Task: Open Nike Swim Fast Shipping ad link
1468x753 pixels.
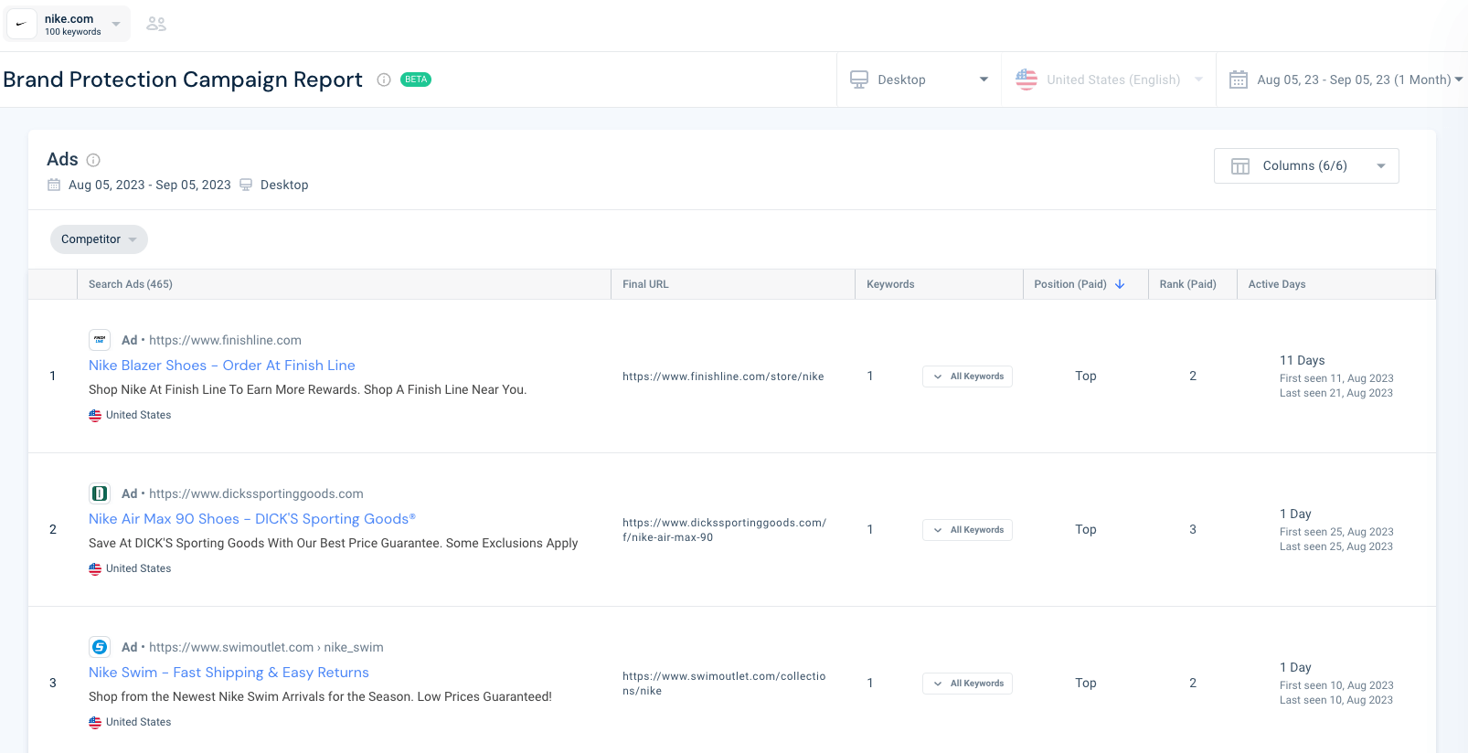Action: pyautogui.click(x=229, y=673)
